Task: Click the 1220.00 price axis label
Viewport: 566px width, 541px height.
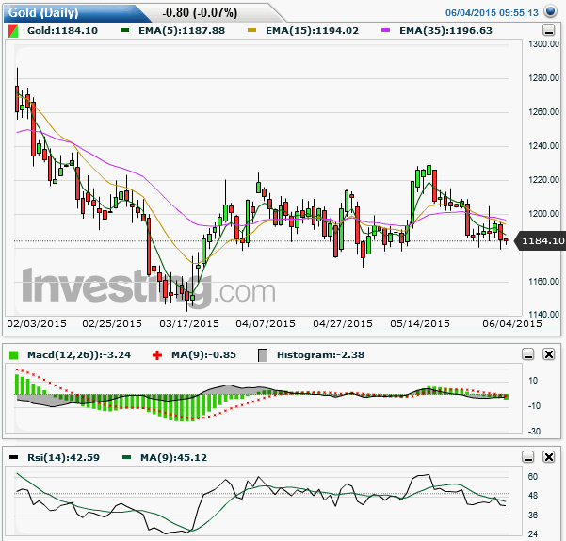Action: [x=543, y=180]
